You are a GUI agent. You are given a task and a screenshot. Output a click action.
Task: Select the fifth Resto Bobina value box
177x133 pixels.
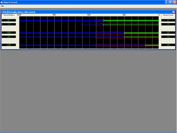click(9, 45)
